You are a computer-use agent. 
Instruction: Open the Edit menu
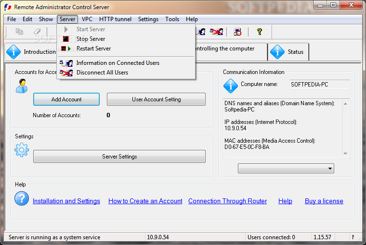[27, 19]
